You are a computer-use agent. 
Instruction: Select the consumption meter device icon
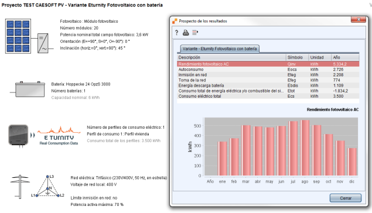click(18, 135)
